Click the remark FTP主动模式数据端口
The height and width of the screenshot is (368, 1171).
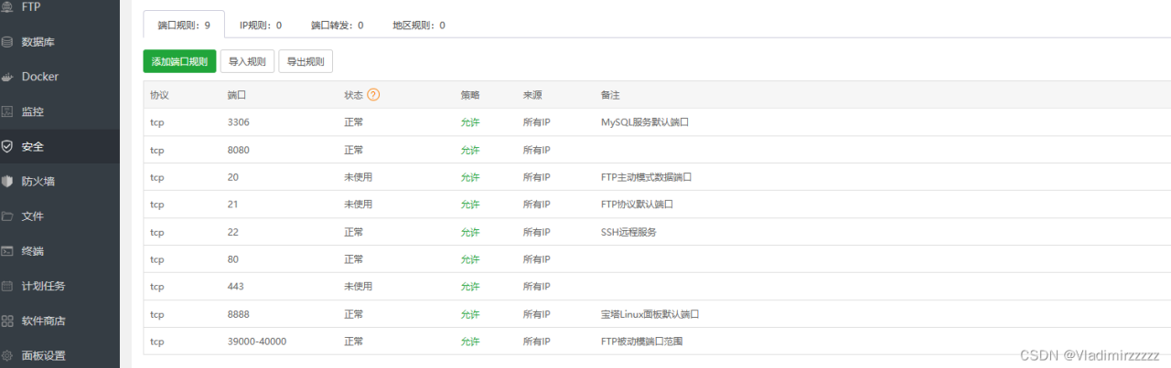click(645, 177)
